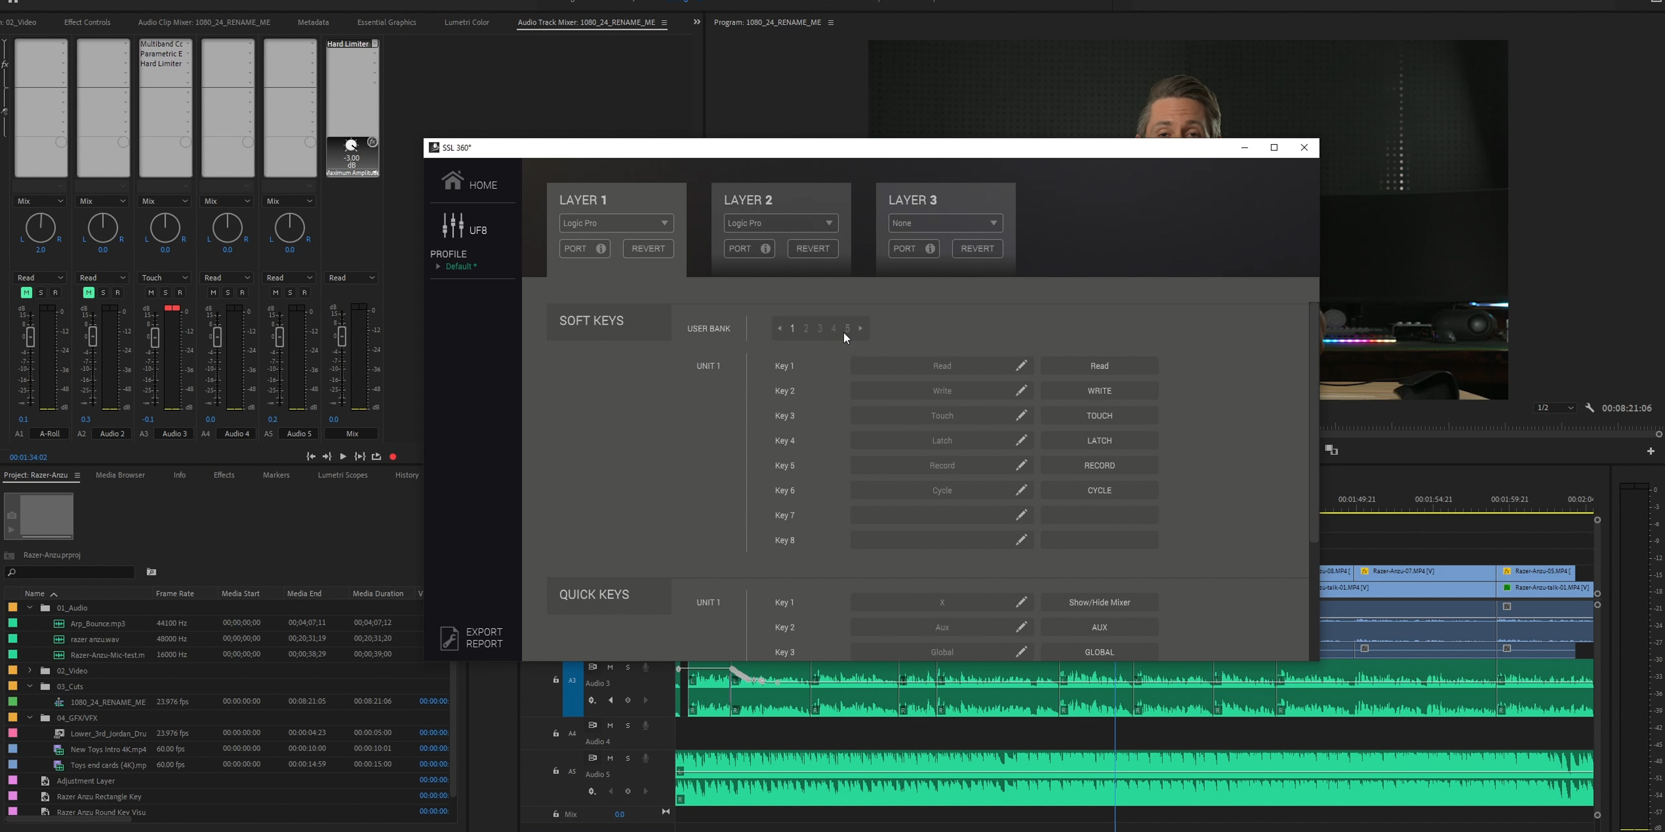Click the pencil edit icon next to Key 1 Read
The image size is (1665, 832).
(x=1021, y=366)
